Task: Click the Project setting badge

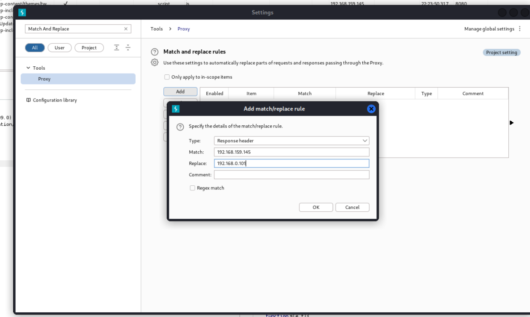Action: pos(502,53)
